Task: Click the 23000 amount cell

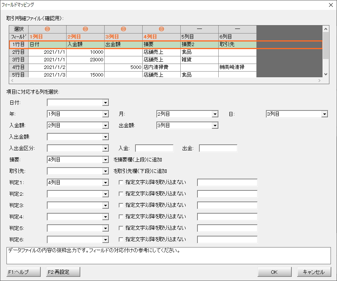Action: coord(85,60)
